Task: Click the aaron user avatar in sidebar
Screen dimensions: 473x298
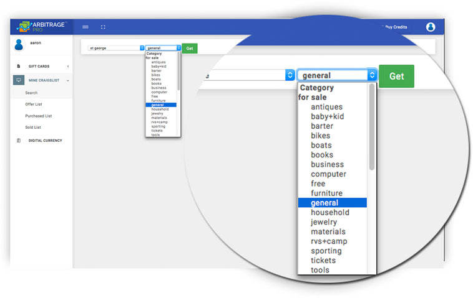Action: click(19, 45)
